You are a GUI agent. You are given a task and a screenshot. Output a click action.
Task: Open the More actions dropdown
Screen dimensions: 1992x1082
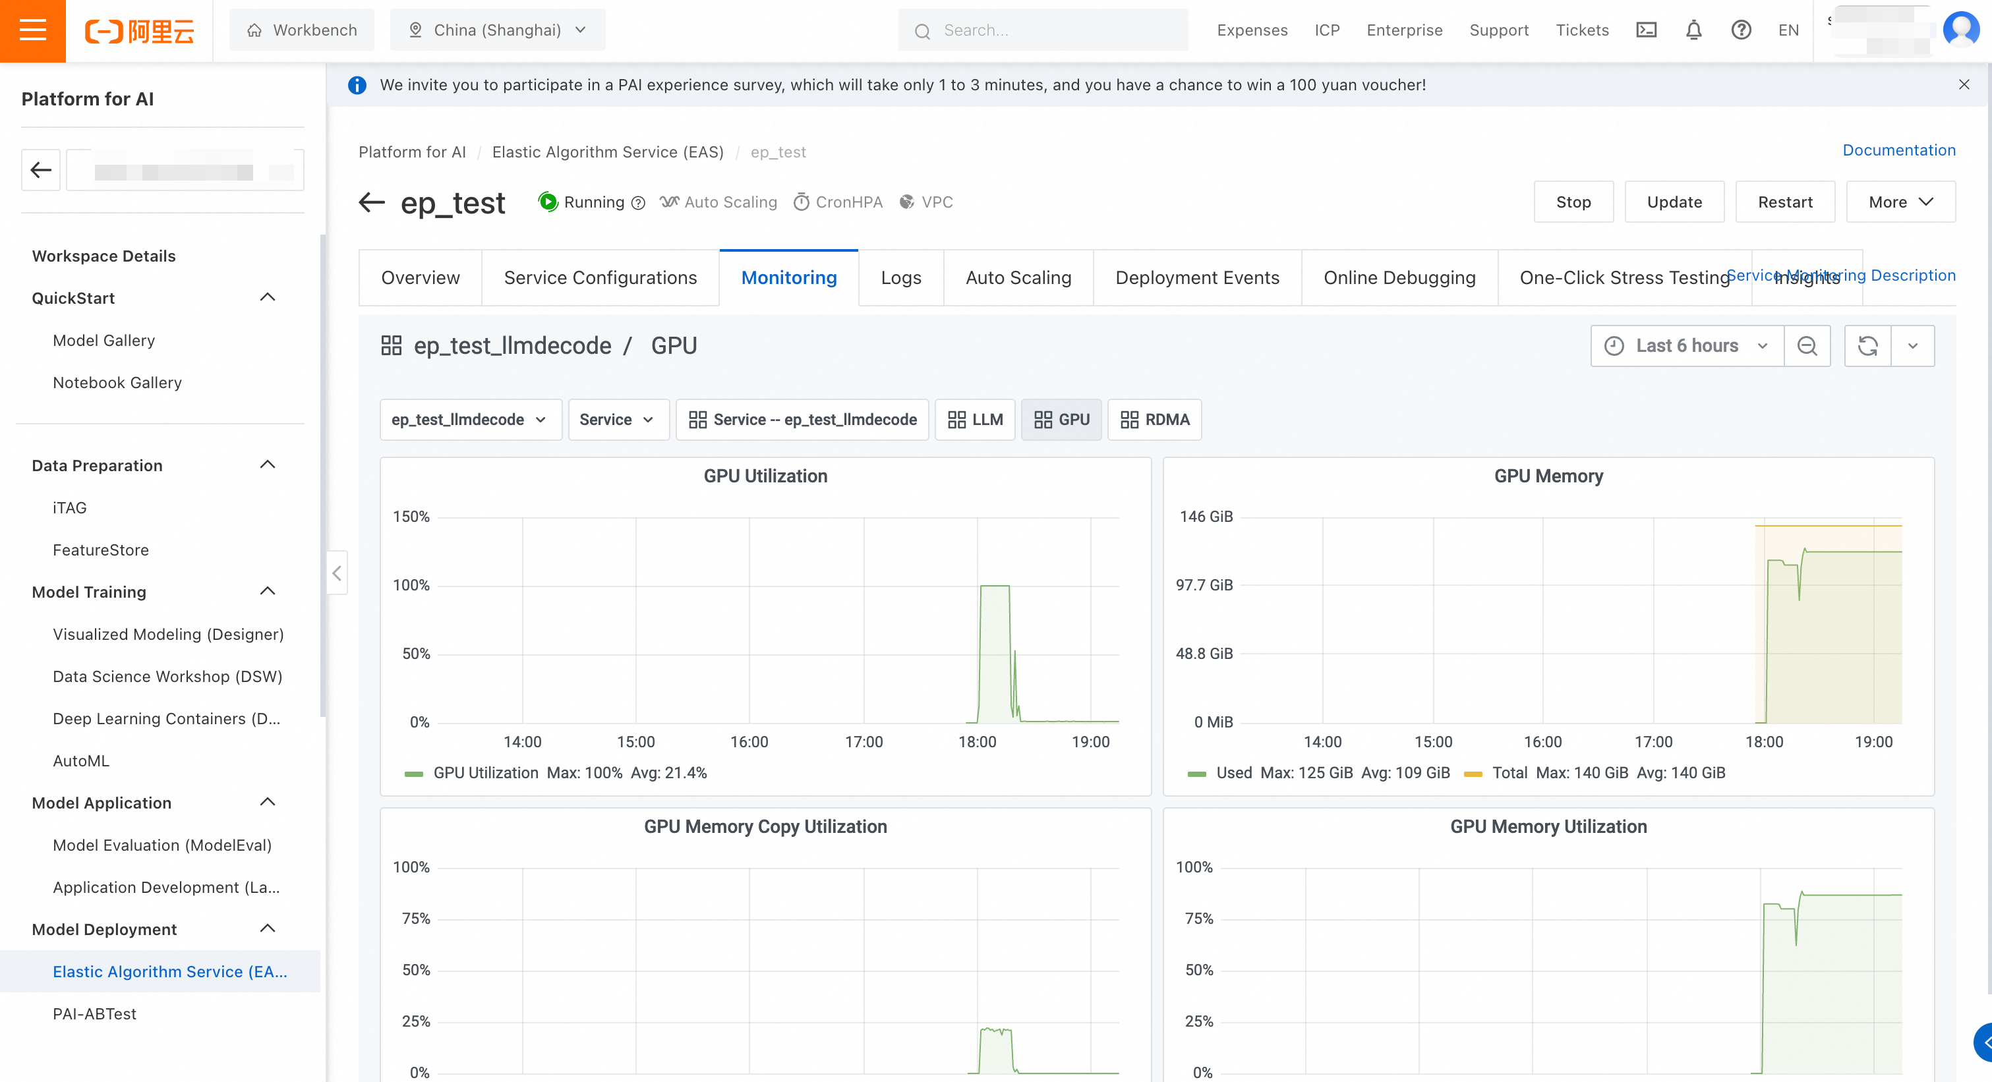tap(1900, 202)
